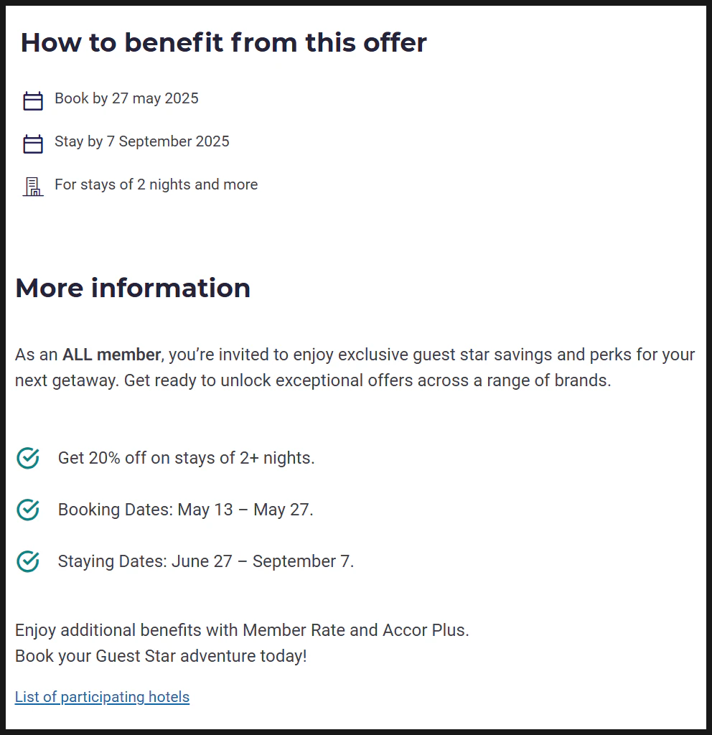Screen dimensions: 712x735
Task: Click the Book by 27 may 2025 text
Action: [x=126, y=98]
